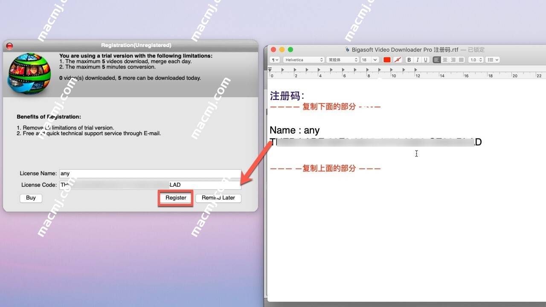Close the Registration window
Image resolution: width=546 pixels, height=307 pixels.
click(x=9, y=46)
